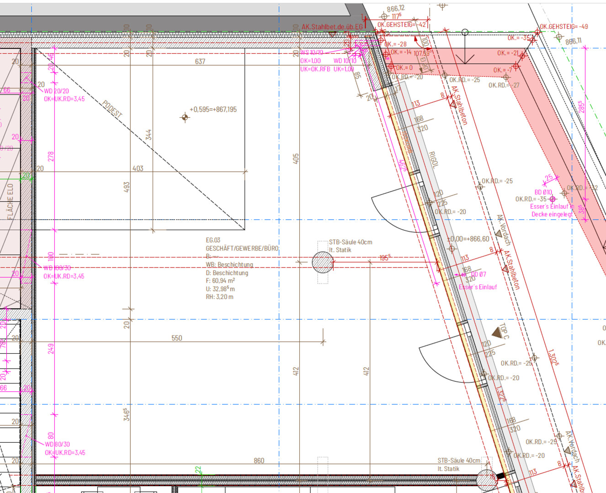Viewport: 606px width, 493px height.
Task: Click the ±0,00=+866,60 level marker symbol
Action: (452, 248)
